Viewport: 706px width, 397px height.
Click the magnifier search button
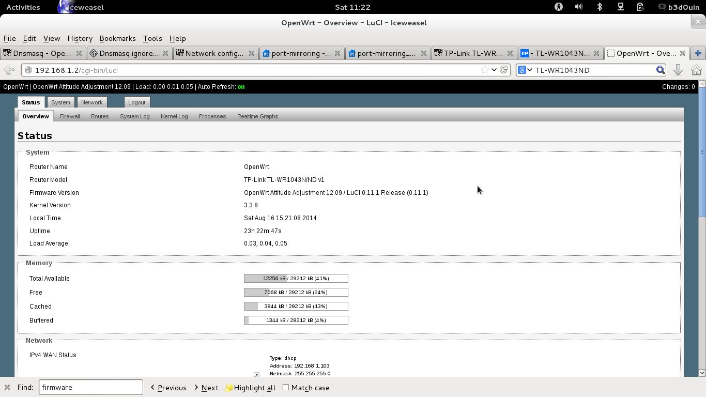[x=661, y=70]
